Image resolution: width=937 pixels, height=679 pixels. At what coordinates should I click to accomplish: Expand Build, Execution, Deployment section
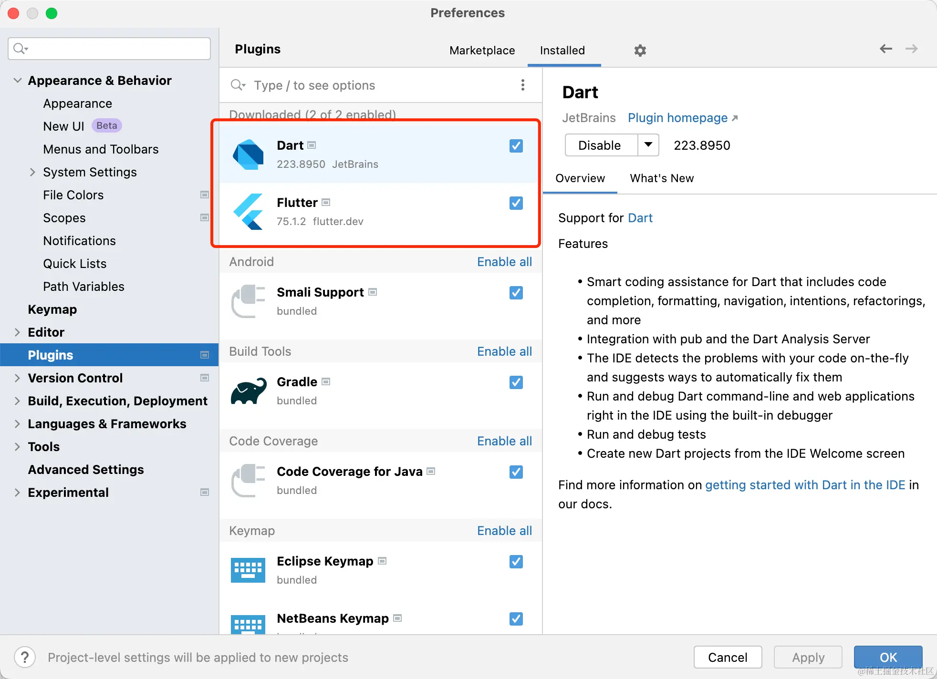point(17,401)
